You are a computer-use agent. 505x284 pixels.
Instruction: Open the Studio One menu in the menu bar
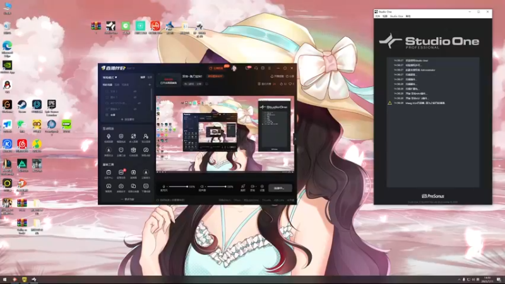coord(396,16)
